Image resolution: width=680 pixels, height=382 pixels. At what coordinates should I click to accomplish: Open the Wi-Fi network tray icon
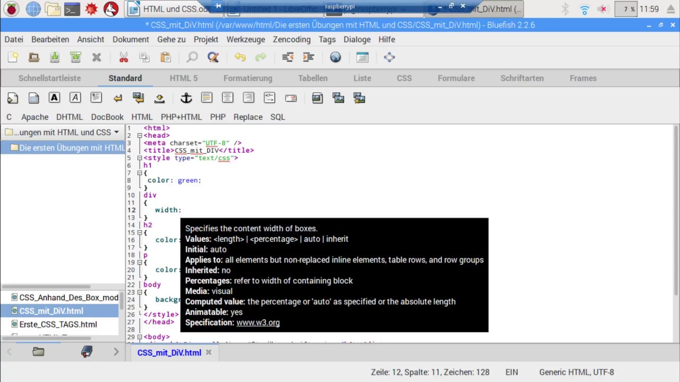point(584,9)
